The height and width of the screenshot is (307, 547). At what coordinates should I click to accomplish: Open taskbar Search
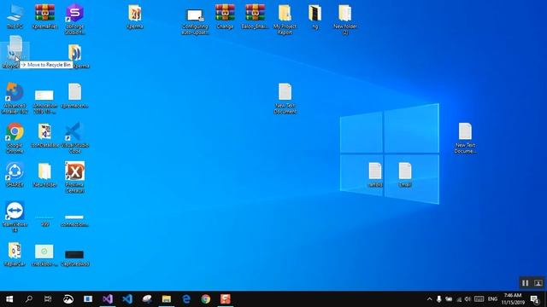tap(29, 299)
